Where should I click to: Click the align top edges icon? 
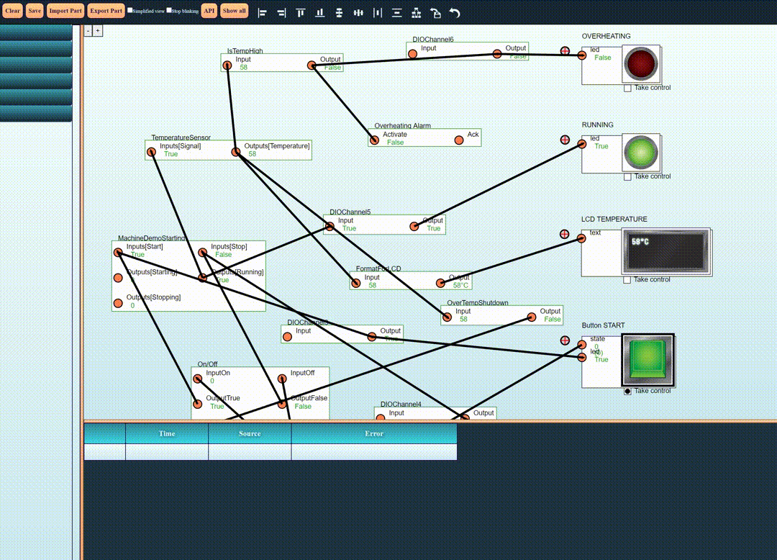tap(301, 13)
